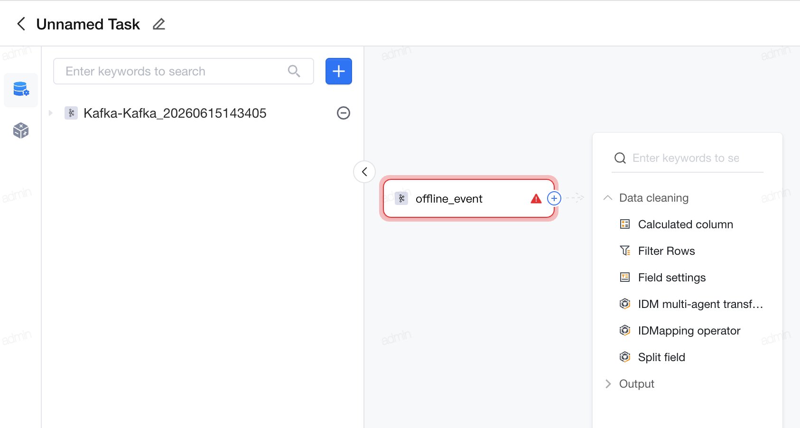
Task: Open the operators cube sidebar icon
Action: (x=21, y=130)
